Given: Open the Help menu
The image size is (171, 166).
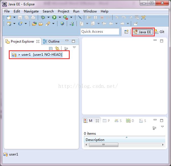Looking at the screenshot, I should coord(104,11).
